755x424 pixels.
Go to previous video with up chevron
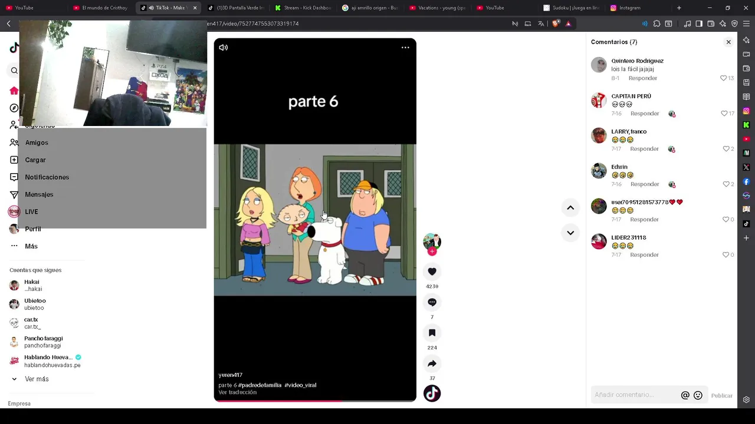(570, 207)
